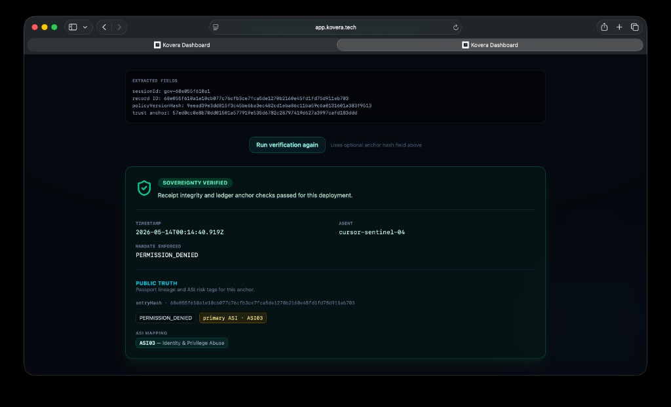Screen dimensions: 671x407
Task: Click the receipt integrity passed message
Action: click(255, 196)
